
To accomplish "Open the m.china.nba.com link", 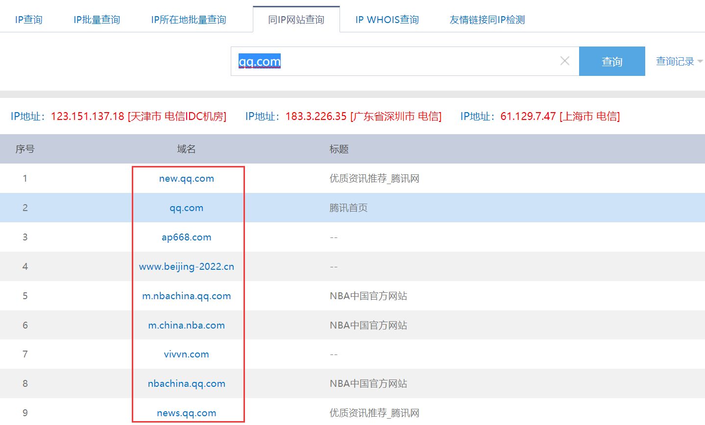I will pyautogui.click(x=187, y=325).
